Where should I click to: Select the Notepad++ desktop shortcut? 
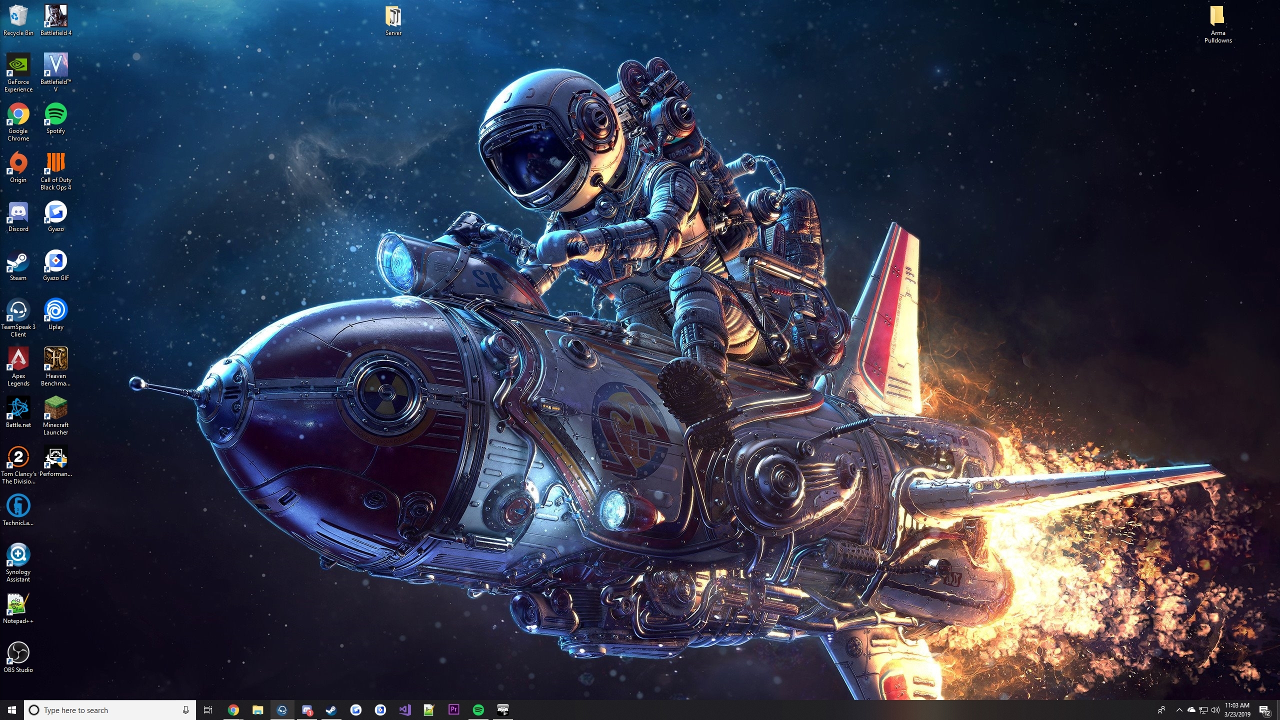18,608
